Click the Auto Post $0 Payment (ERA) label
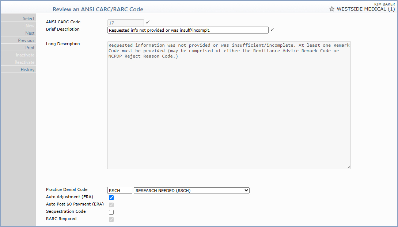398x227 pixels. pos(75,204)
